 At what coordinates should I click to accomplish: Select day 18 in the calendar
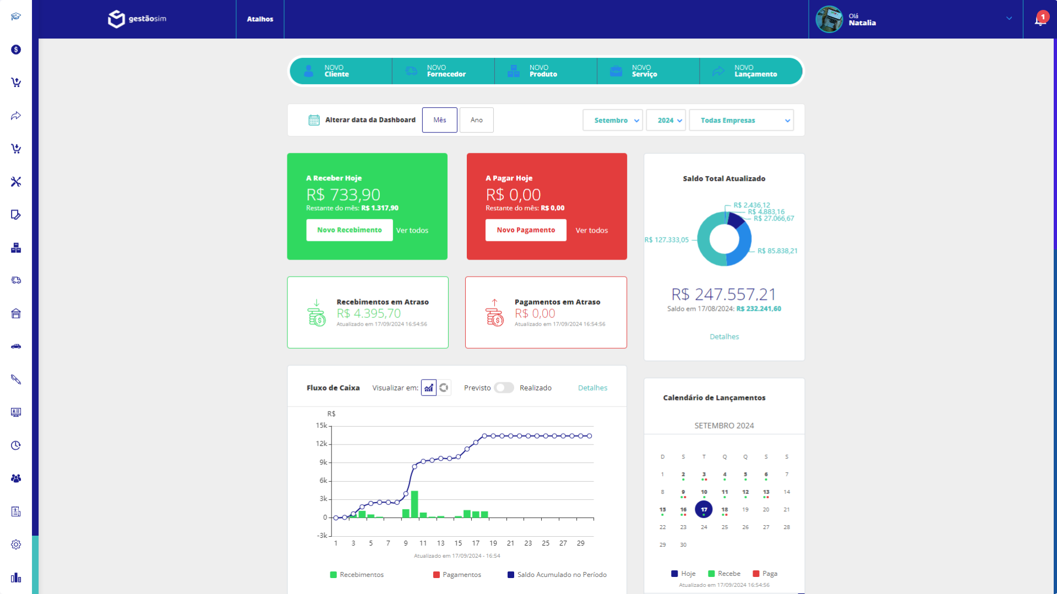coord(724,510)
